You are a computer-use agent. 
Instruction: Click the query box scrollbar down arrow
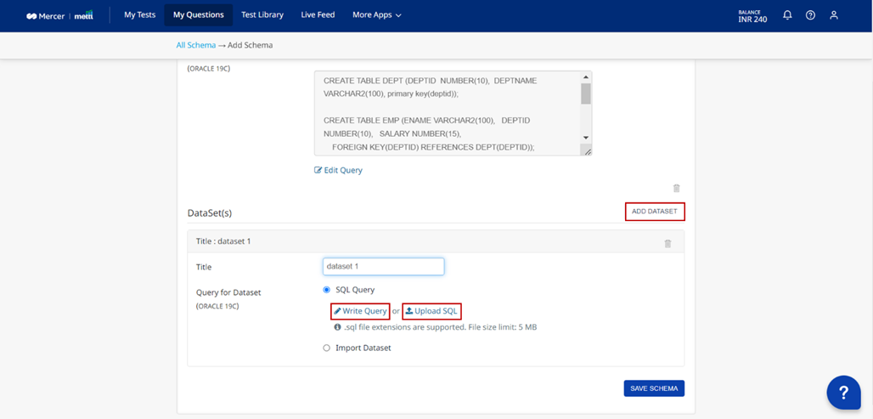click(x=586, y=138)
